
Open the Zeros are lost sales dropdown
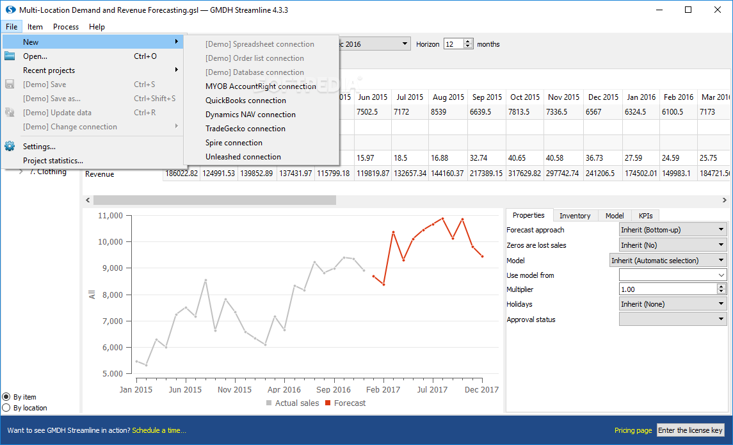pos(673,245)
